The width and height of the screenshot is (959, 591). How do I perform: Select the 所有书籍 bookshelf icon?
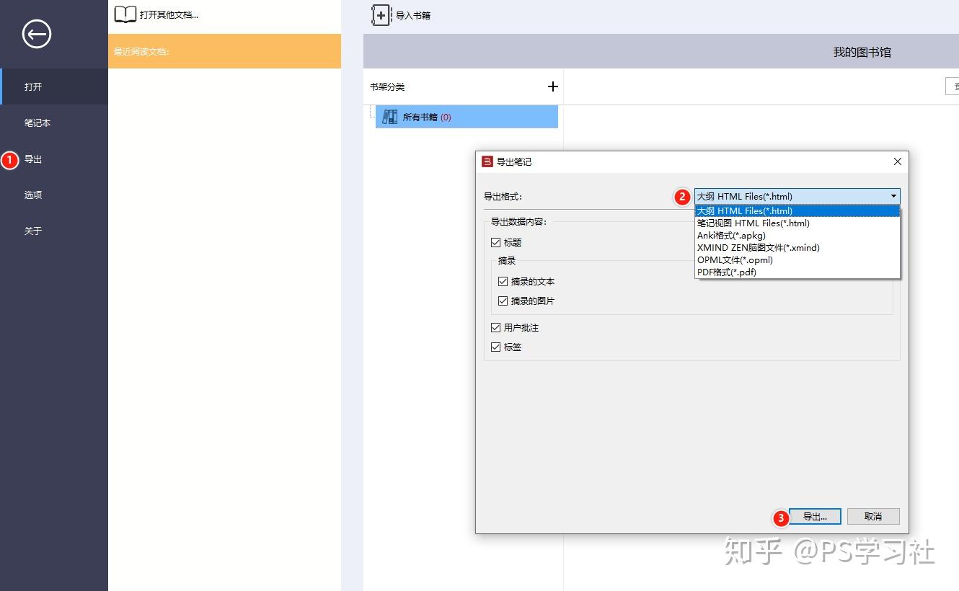point(390,117)
